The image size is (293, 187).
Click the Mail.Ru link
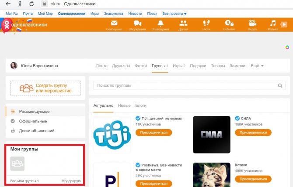click(x=11, y=14)
